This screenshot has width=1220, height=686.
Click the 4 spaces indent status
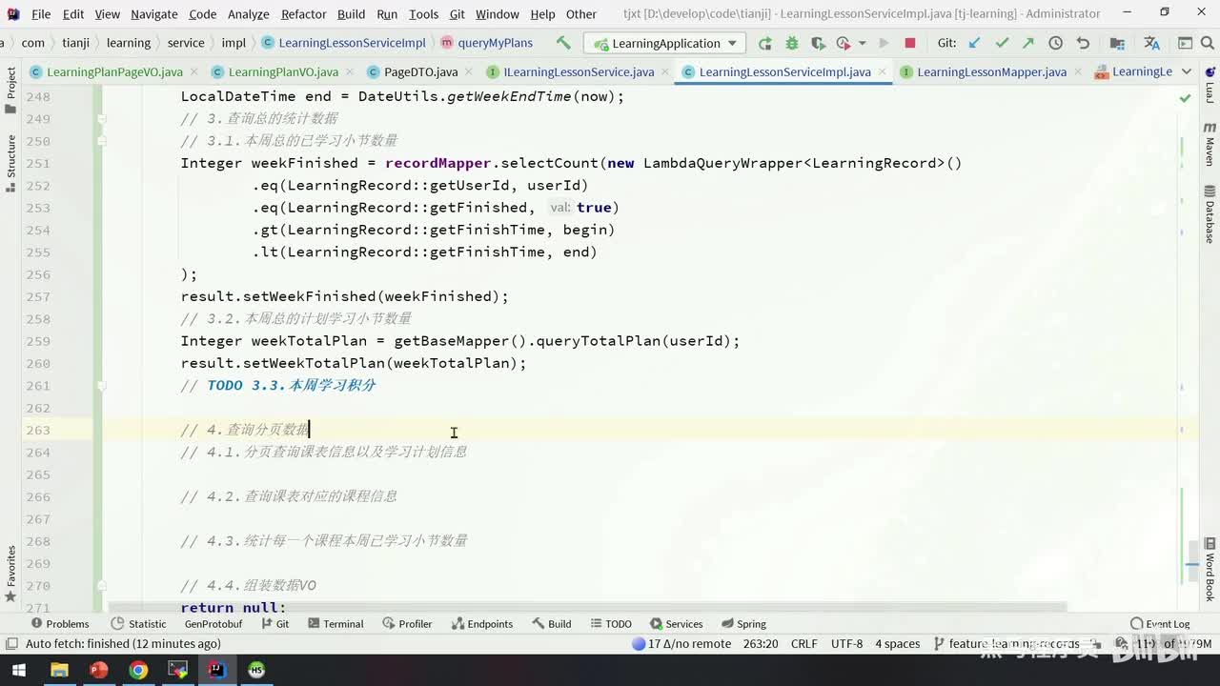pyautogui.click(x=898, y=644)
